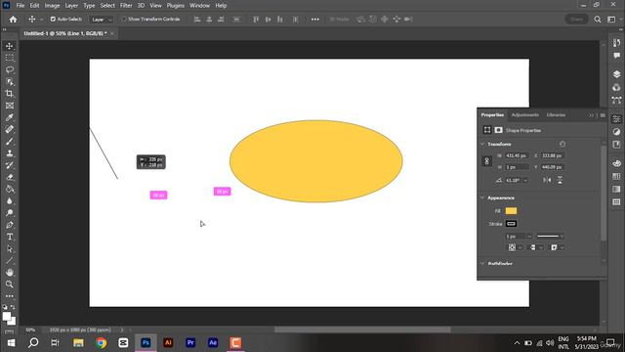Image resolution: width=625 pixels, height=352 pixels.
Task: Select the Blur tool
Action: click(x=9, y=201)
